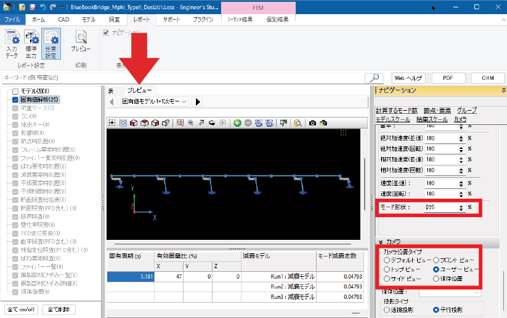Click the green back arrow view icon
The height and width of the screenshot is (318, 507).
237,122
